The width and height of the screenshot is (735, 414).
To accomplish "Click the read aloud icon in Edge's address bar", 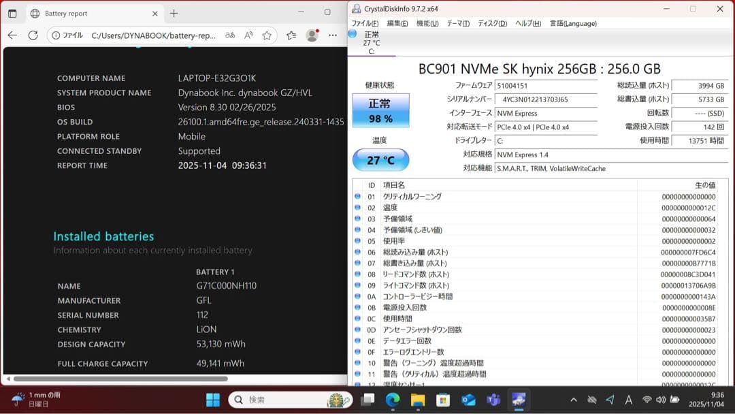I will [x=248, y=34].
